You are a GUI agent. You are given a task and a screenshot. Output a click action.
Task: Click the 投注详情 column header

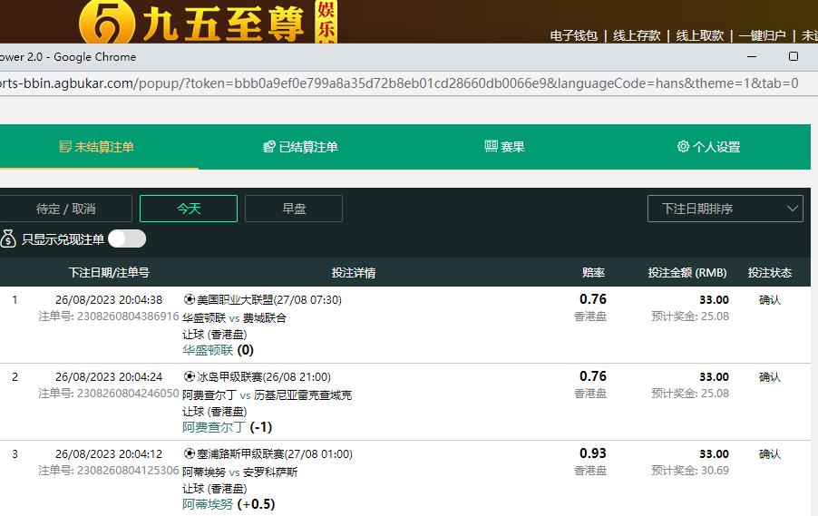point(353,272)
